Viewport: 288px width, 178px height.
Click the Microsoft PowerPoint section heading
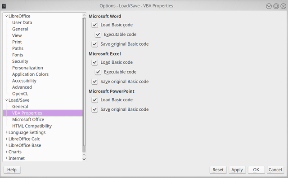112,91
